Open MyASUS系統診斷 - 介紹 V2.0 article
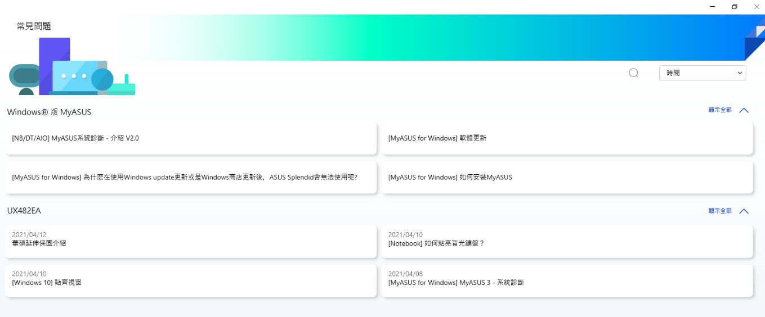This screenshot has width=765, height=317. pyautogui.click(x=191, y=138)
